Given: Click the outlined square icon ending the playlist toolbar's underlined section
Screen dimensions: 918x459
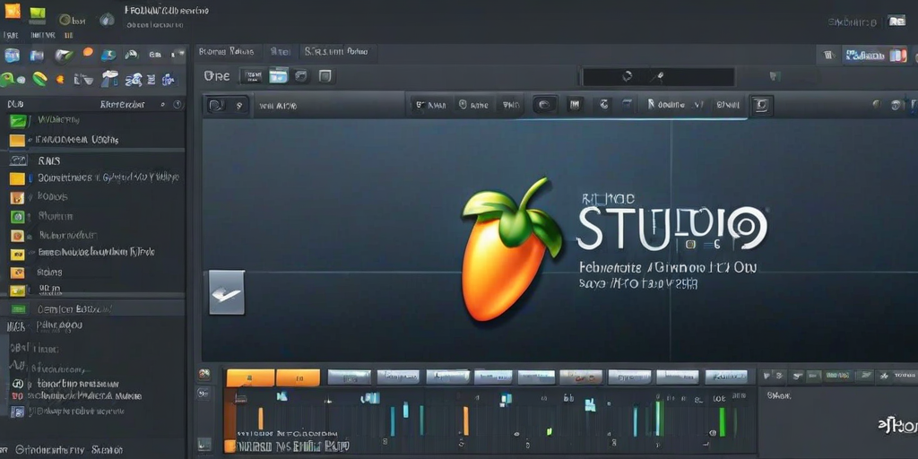Looking at the screenshot, I should point(761,106).
